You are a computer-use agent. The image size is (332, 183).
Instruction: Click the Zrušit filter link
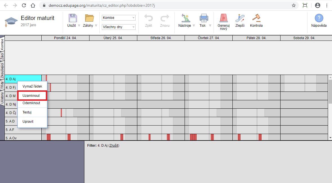[114, 146]
